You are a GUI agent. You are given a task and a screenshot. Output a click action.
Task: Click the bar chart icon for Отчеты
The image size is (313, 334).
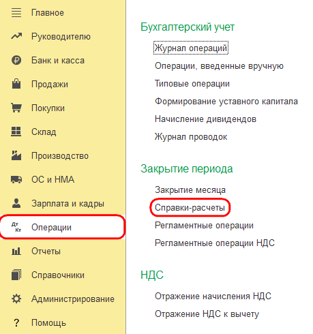16,251
